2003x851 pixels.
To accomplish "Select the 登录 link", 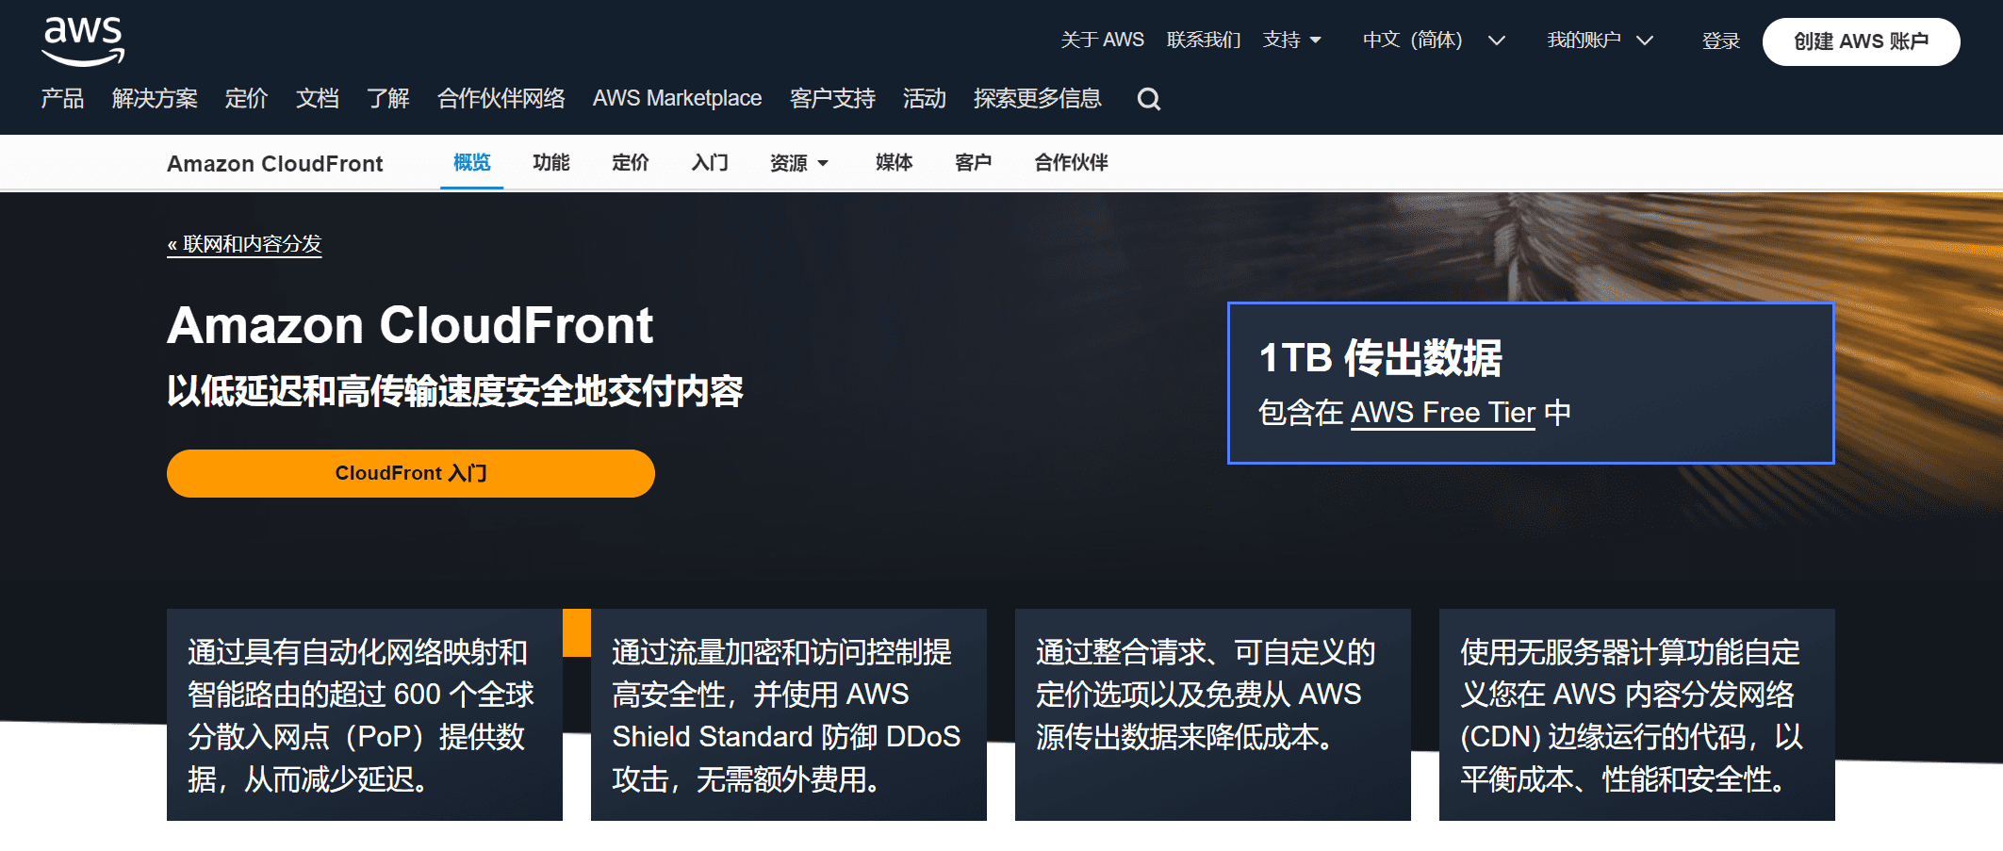I will click(x=1720, y=41).
